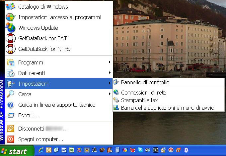The width and height of the screenshot is (226, 156).
Task: Click the Disconnetti key icon
Action: pyautogui.click(x=11, y=129)
